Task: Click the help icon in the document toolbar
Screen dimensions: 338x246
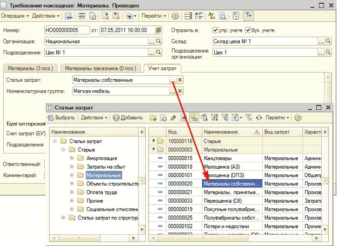Action: pyautogui.click(x=175, y=16)
